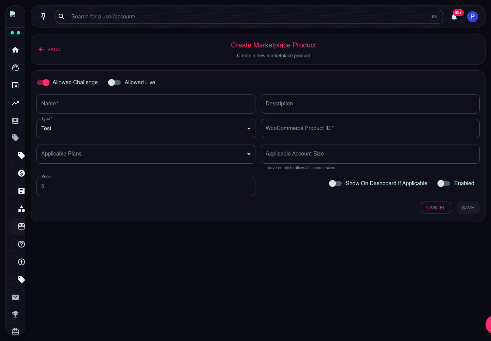
Task: Click the CANCEL button
Action: point(436,208)
